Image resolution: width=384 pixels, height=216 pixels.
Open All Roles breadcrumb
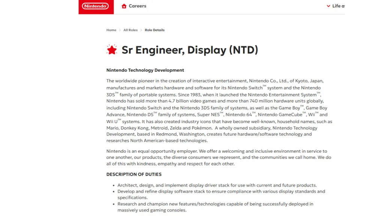click(x=130, y=30)
